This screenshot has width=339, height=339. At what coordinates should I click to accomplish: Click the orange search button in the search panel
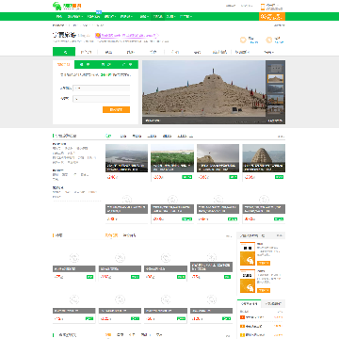pyautogui.click(x=116, y=109)
